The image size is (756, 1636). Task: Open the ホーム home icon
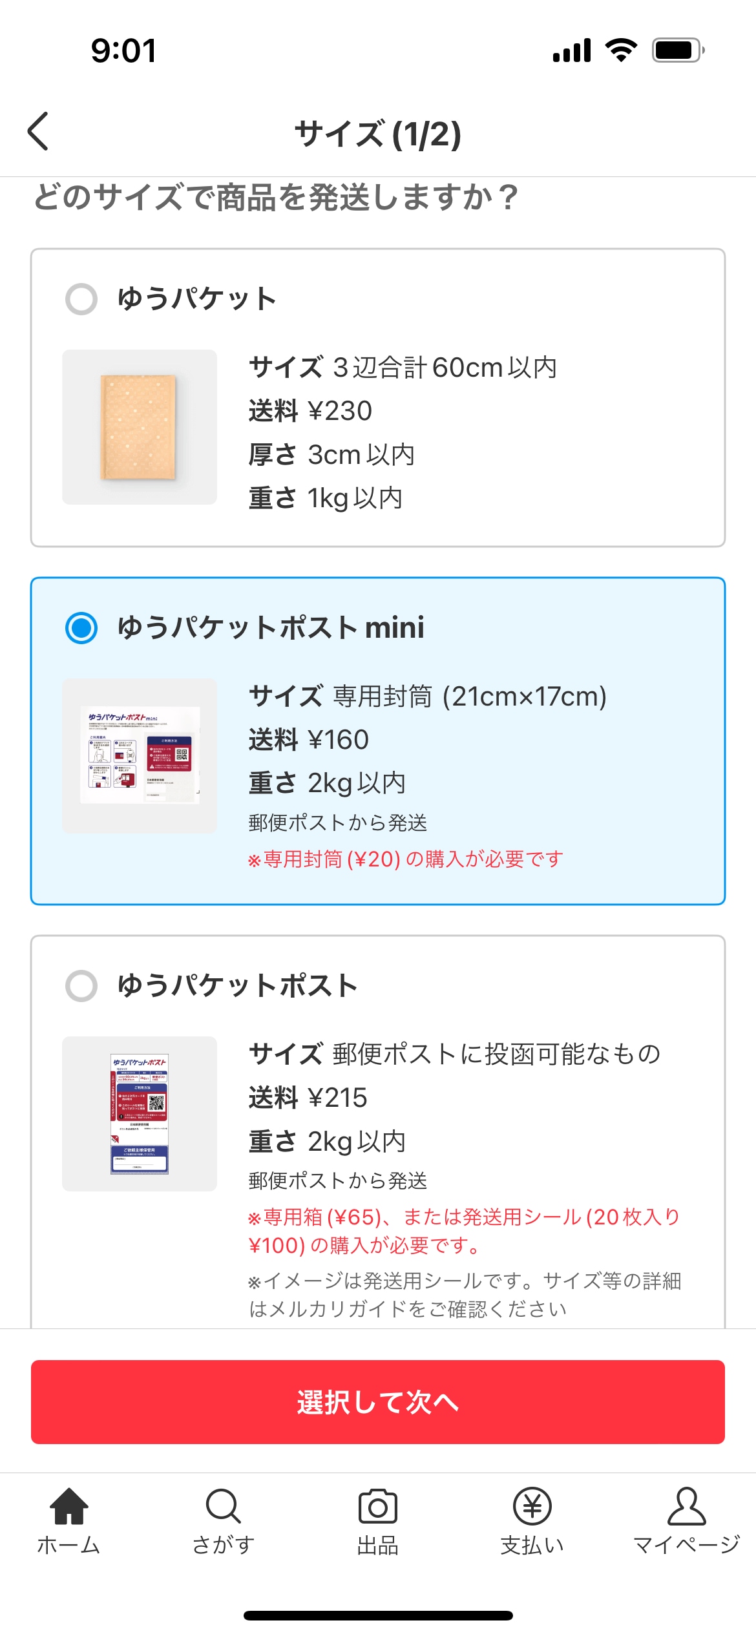point(68,1505)
